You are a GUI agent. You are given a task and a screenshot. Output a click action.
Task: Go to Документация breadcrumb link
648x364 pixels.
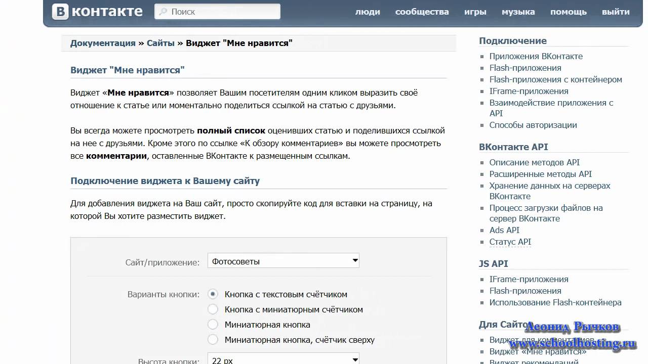[103, 43]
